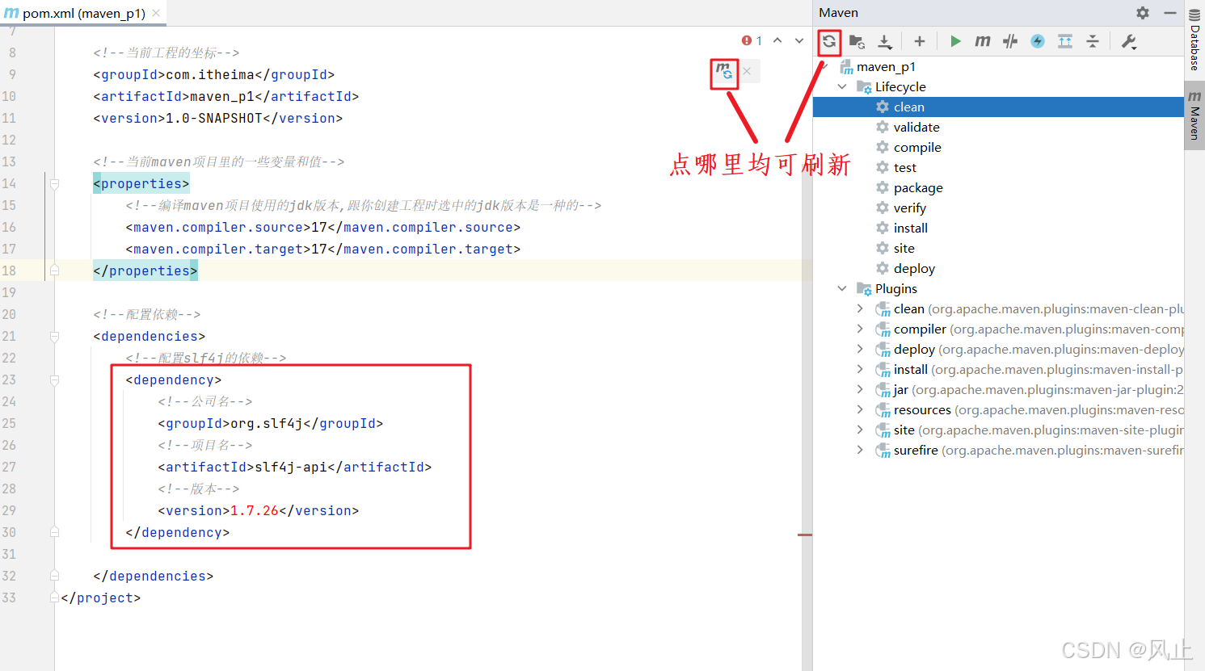
Task: Toggle Skip Tests mode lightning icon
Action: pyautogui.click(x=1038, y=41)
